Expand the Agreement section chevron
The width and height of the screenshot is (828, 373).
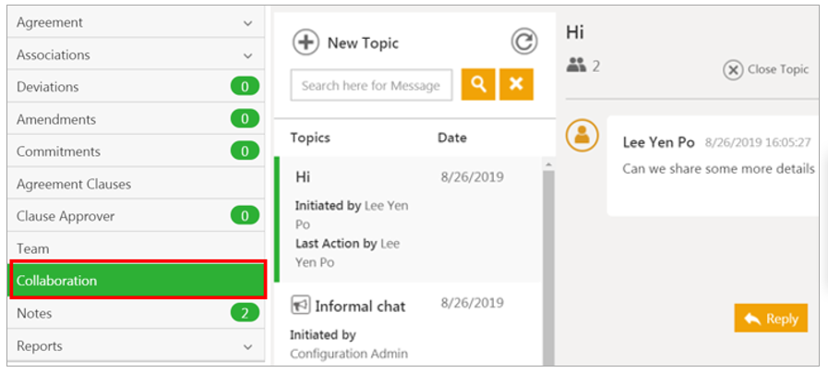[x=247, y=23]
